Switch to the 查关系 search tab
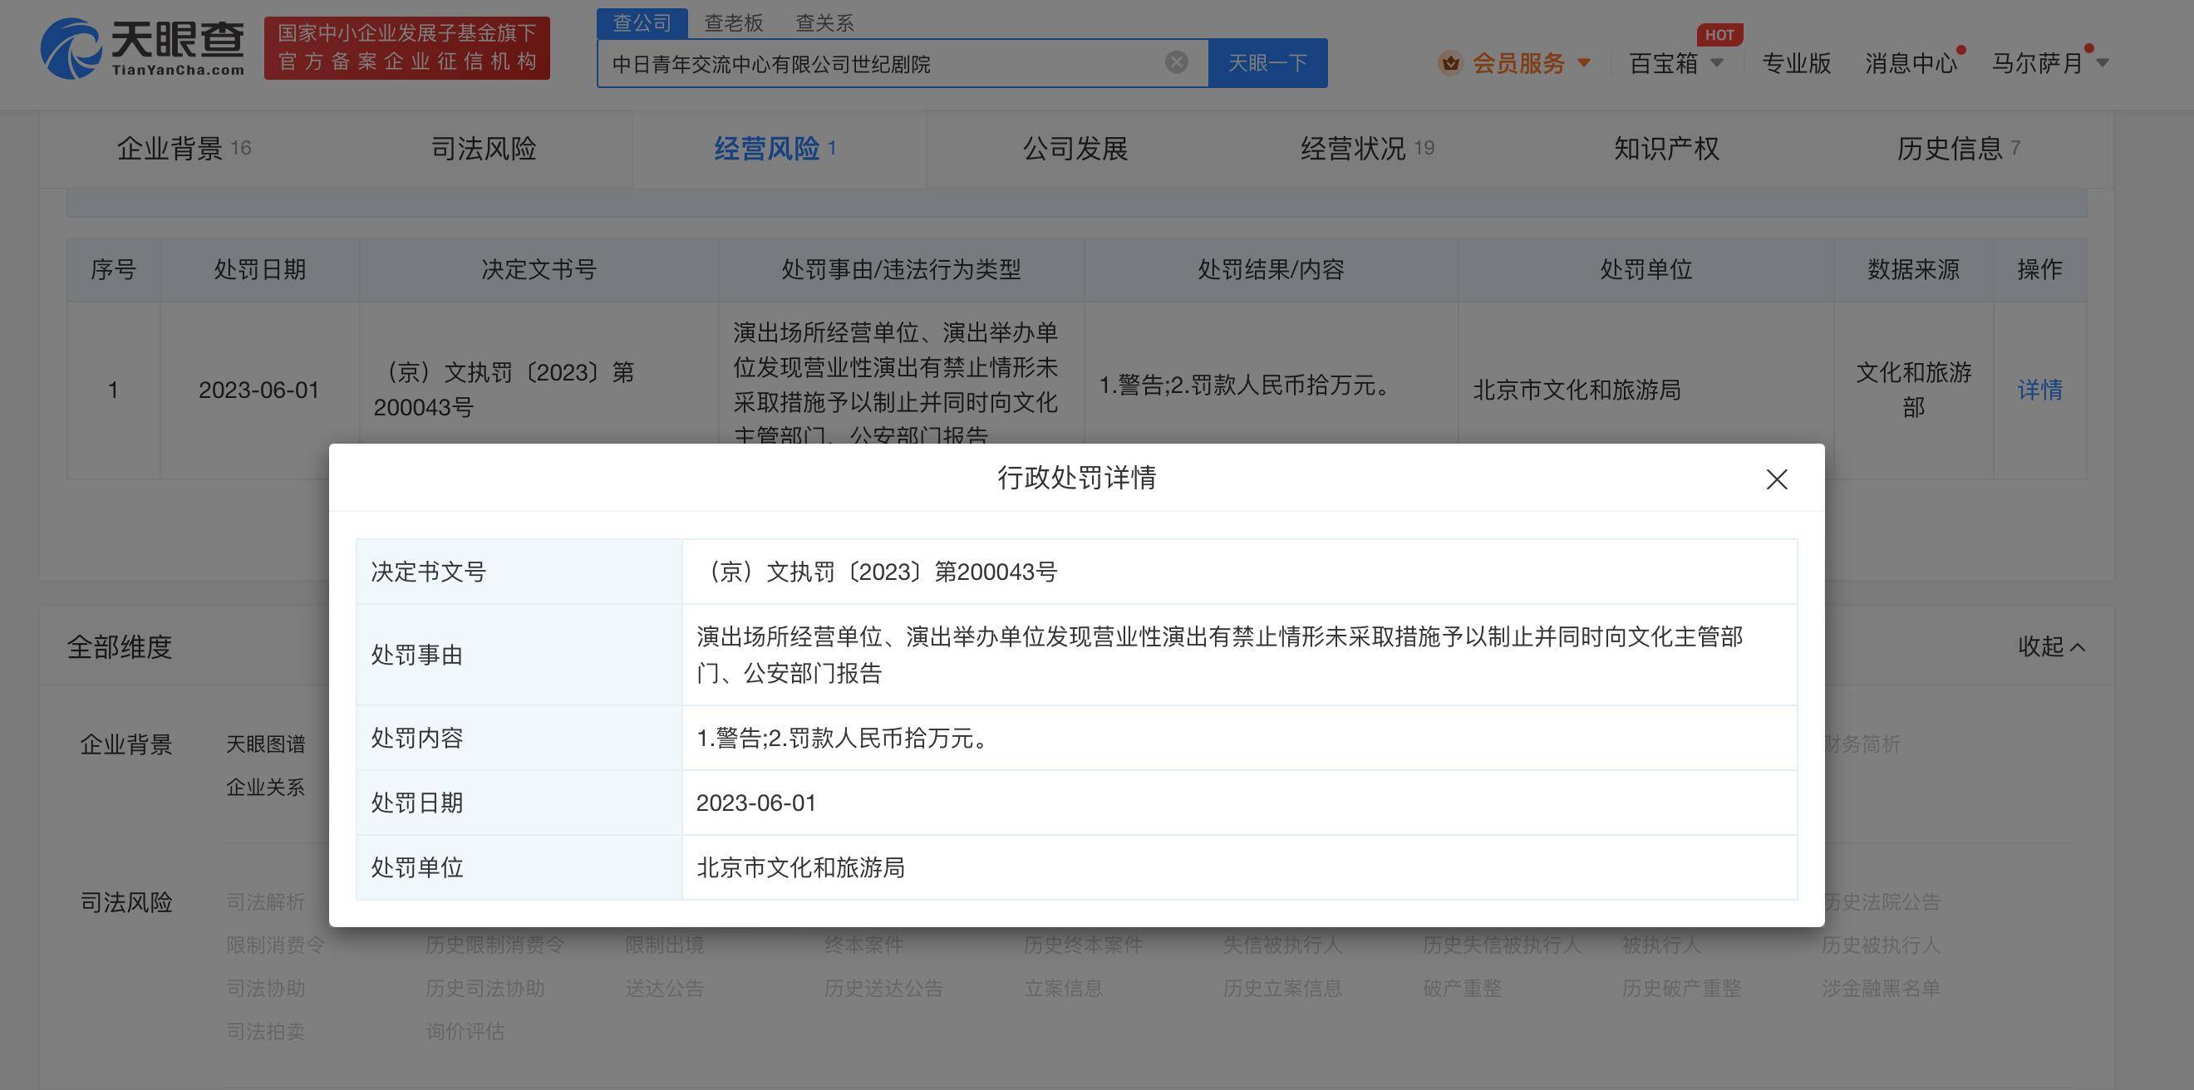 (x=824, y=23)
